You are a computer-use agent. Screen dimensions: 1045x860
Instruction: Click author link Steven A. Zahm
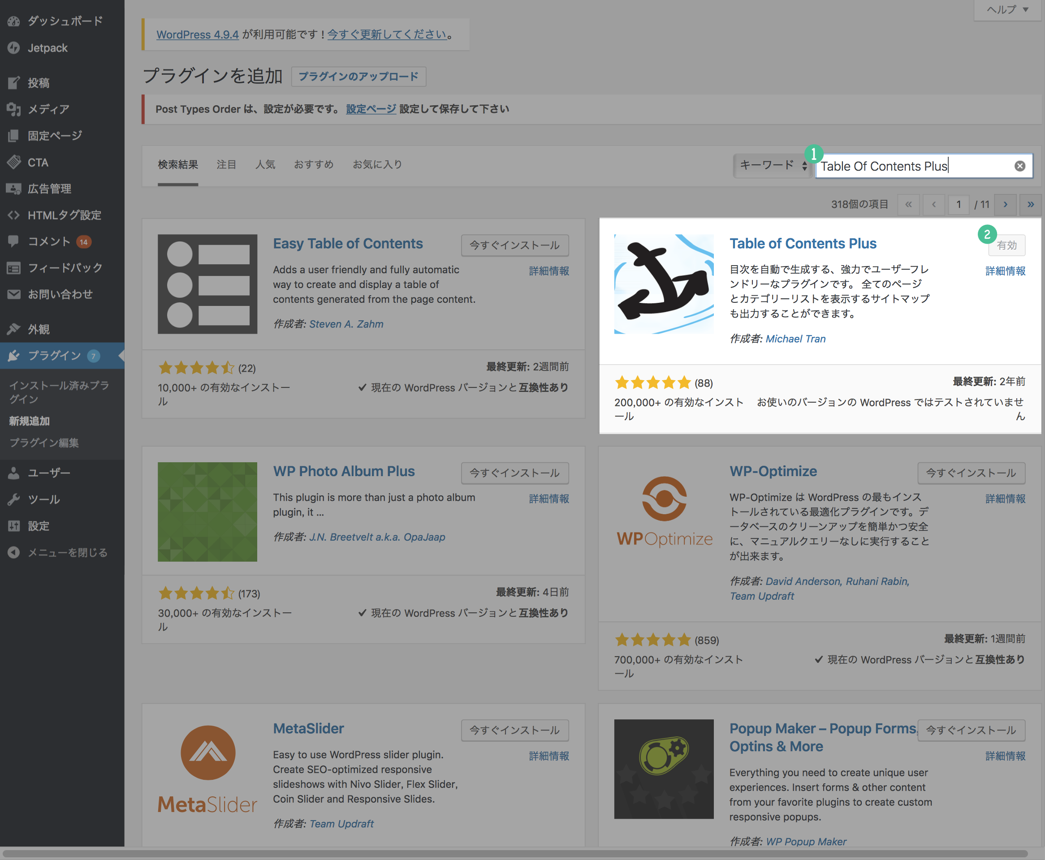click(x=346, y=324)
